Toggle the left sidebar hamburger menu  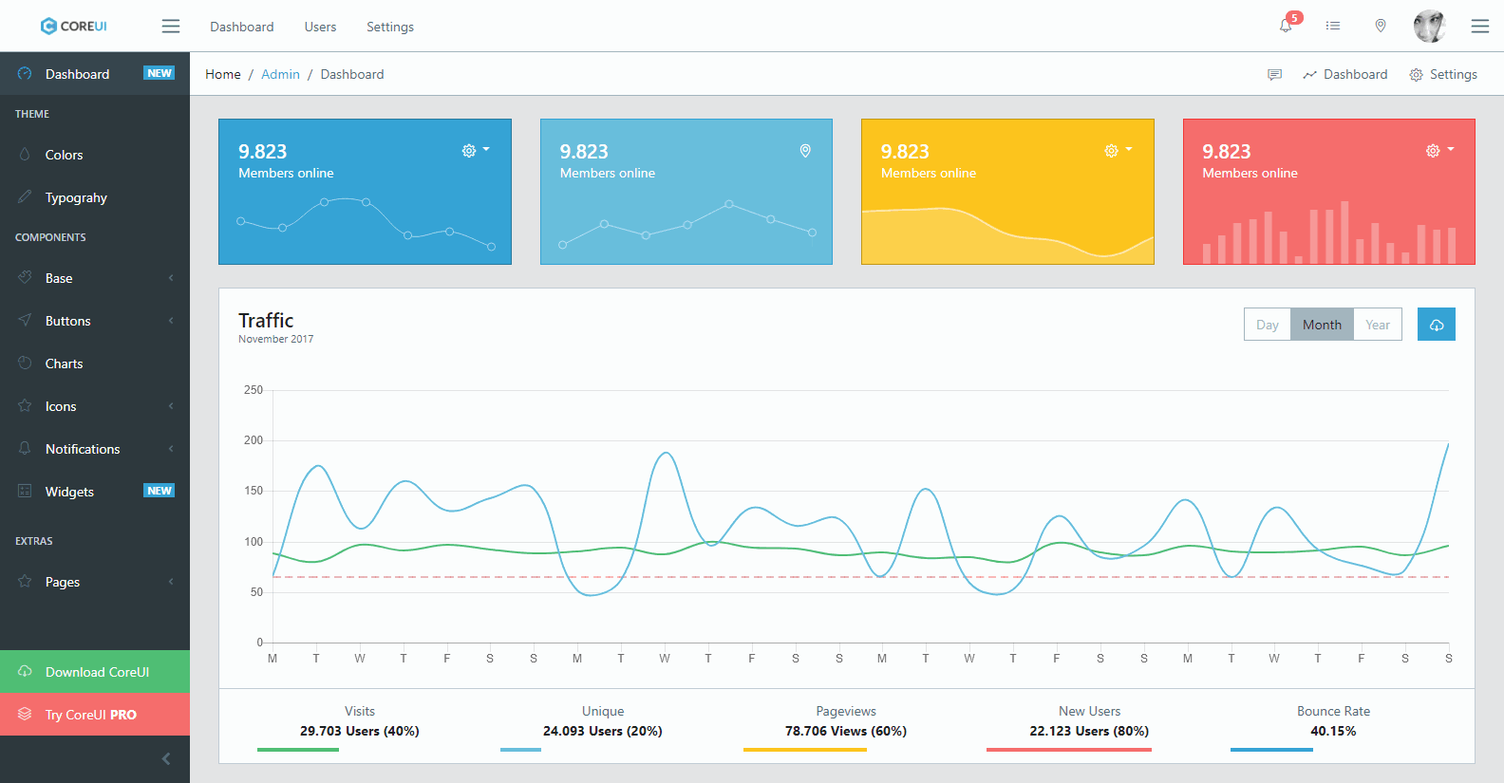tap(171, 26)
